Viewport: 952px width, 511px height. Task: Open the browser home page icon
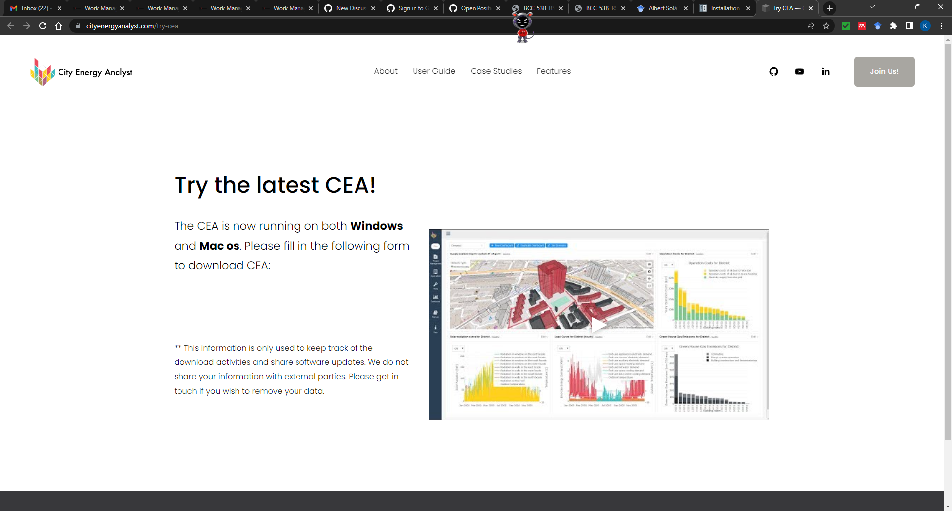(59, 26)
